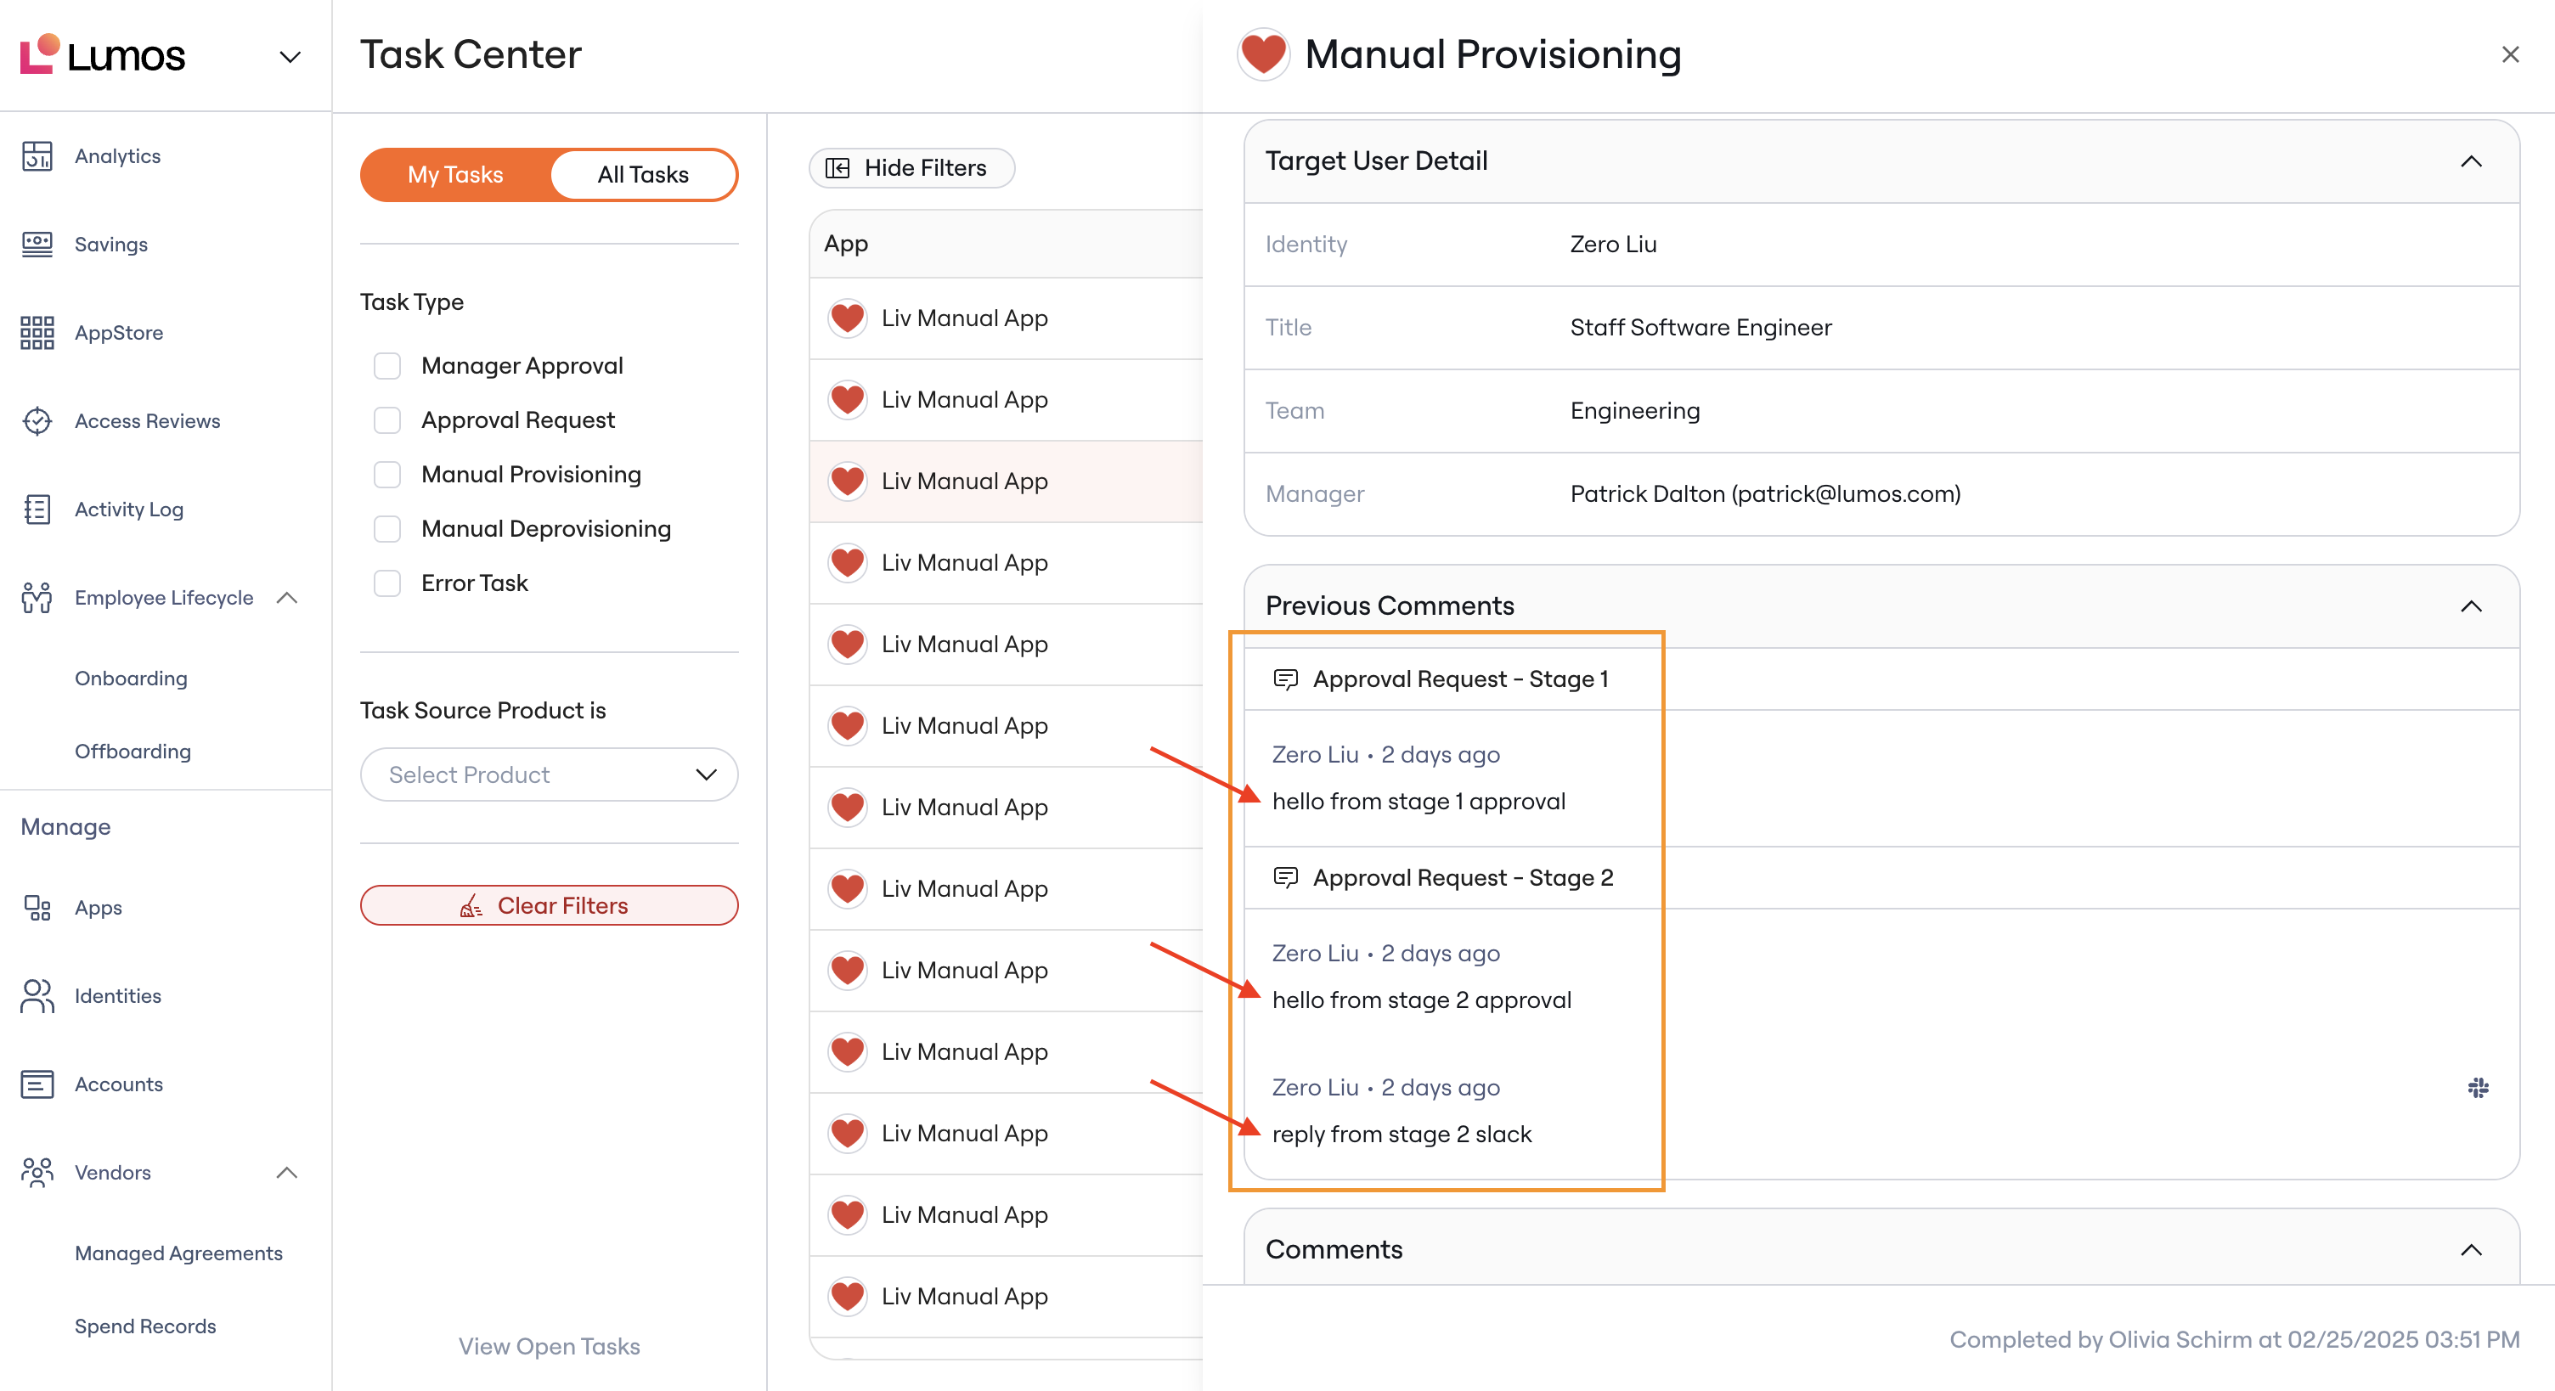
Task: Collapse the Previous Comments section
Action: point(2471,605)
